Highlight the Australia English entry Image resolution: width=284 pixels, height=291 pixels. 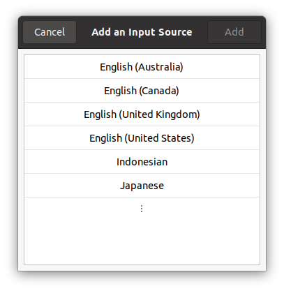point(142,67)
